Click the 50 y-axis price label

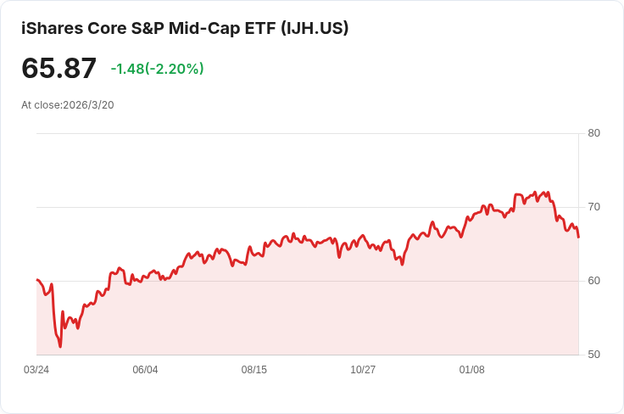click(593, 355)
